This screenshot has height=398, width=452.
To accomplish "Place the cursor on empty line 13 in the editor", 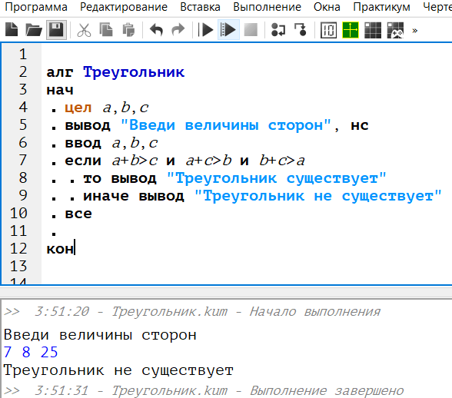I will 248,266.
